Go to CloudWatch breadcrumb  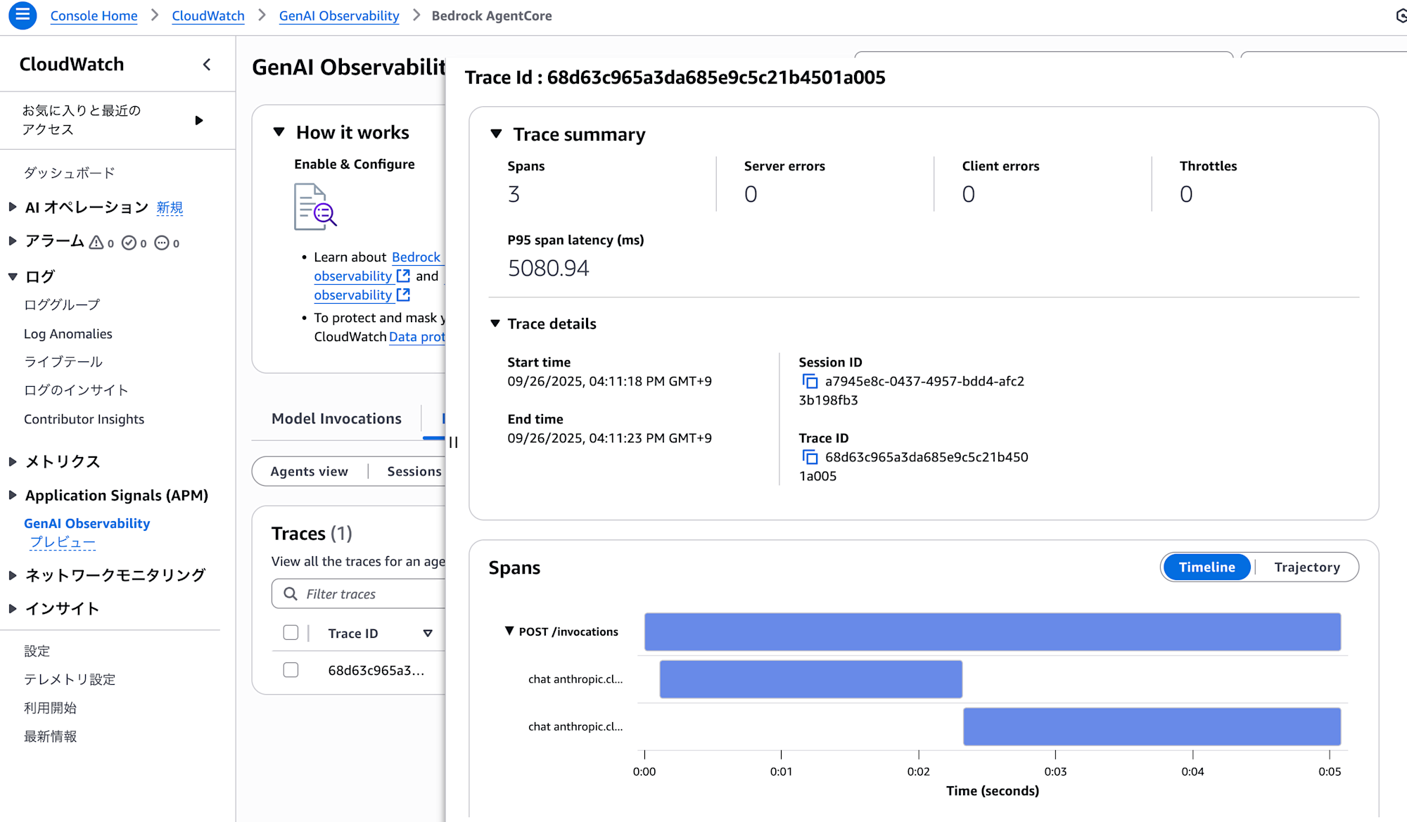pos(208,15)
